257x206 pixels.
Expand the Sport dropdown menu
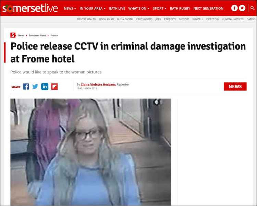tap(160, 8)
